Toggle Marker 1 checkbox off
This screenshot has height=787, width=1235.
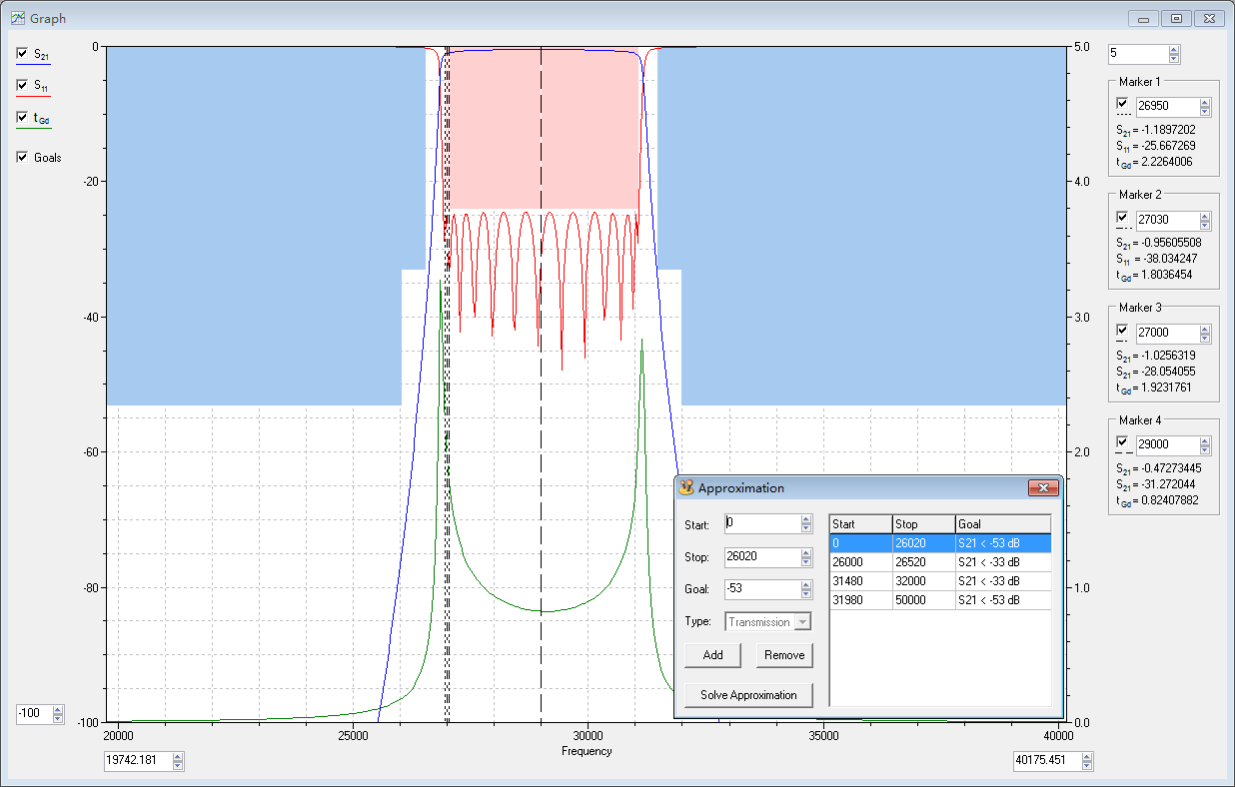1122,103
